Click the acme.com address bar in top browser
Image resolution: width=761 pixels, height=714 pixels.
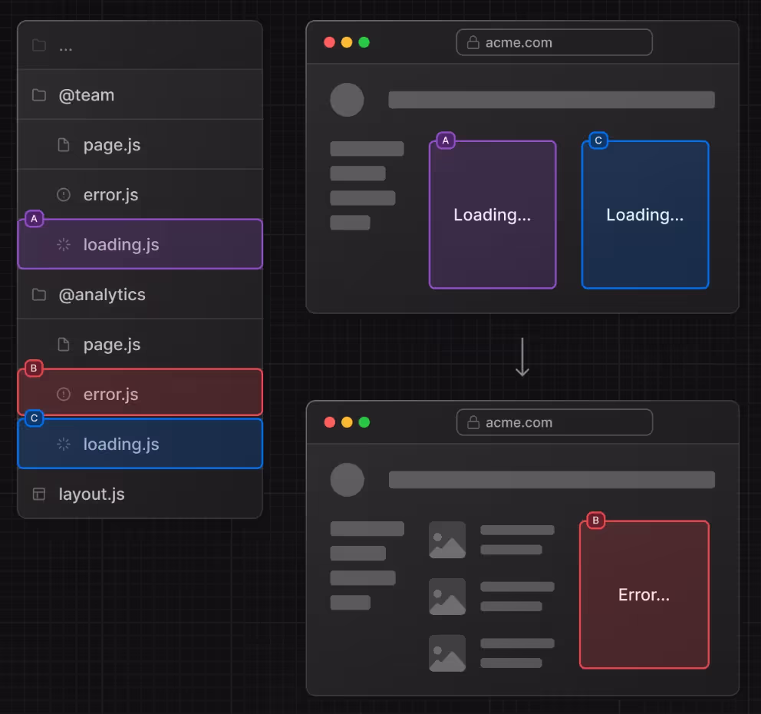[x=554, y=42]
